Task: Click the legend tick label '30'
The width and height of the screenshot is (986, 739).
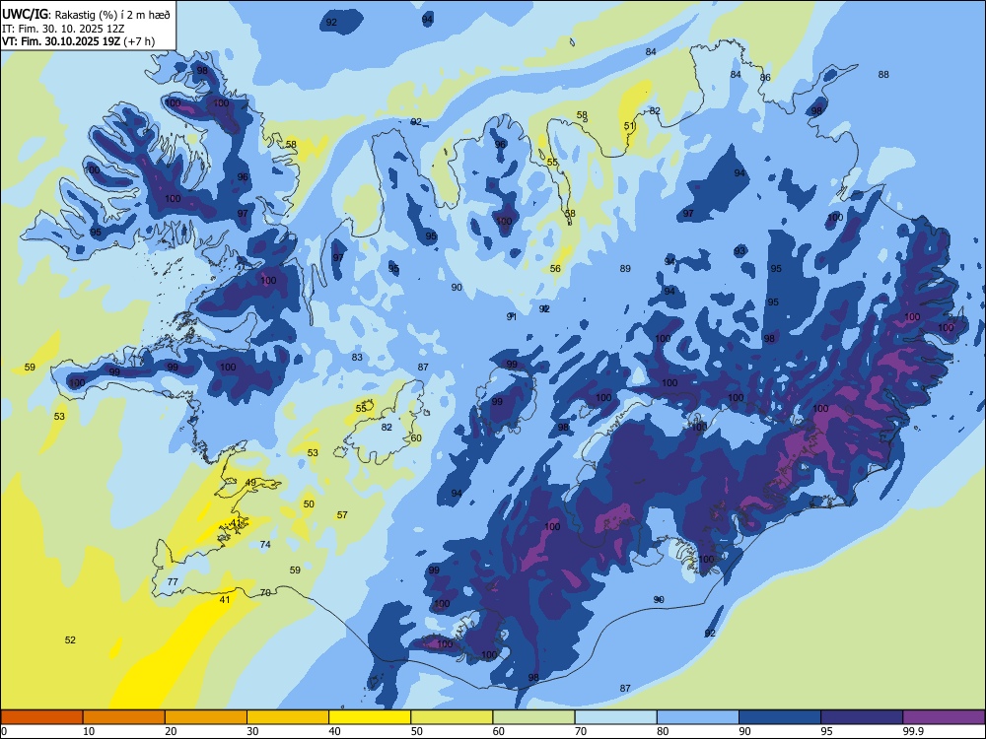Action: click(252, 731)
